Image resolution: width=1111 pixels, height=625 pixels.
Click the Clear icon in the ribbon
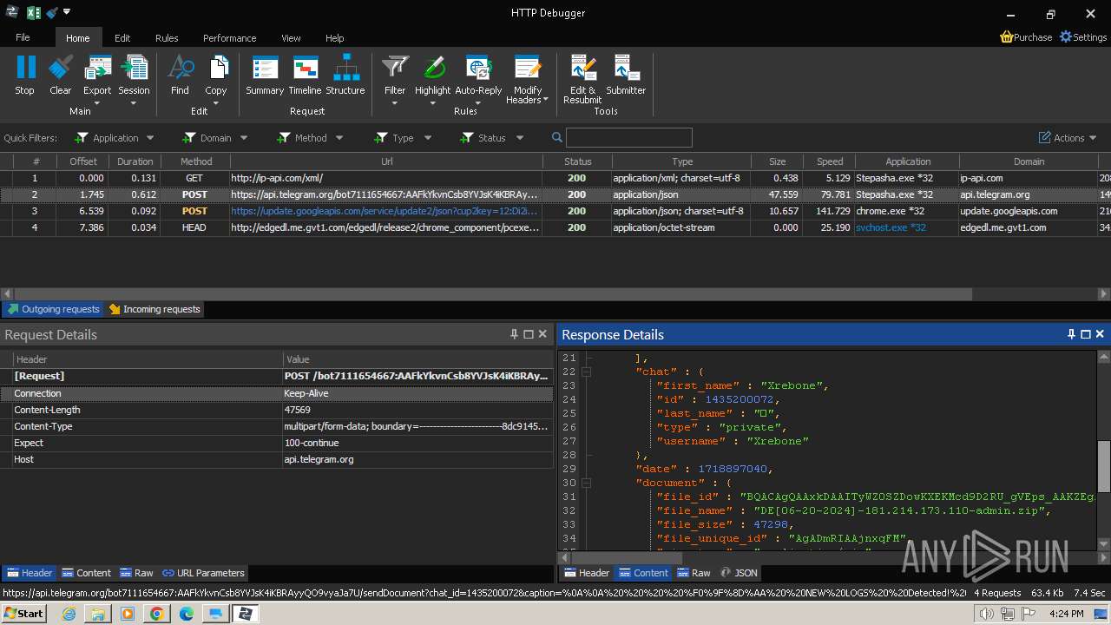coord(61,68)
